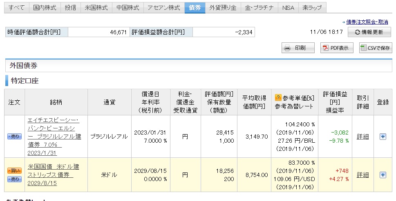This screenshot has height=201, width=396.
Task: Click the loss value -3,082
Action: [x=340, y=133]
